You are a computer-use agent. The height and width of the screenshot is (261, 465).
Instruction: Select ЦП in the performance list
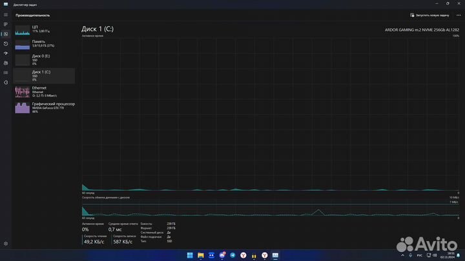44,29
